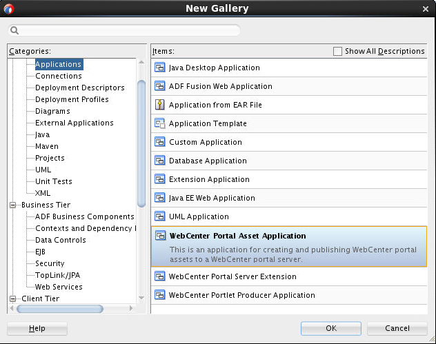The image size is (436, 344).
Task: Select the Data Controls category
Action: (60, 240)
